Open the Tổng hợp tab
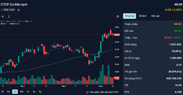 click(x=130, y=16)
